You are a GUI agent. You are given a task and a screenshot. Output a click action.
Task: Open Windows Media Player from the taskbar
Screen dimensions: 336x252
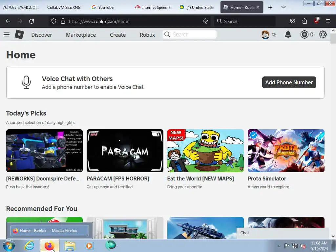point(89,245)
